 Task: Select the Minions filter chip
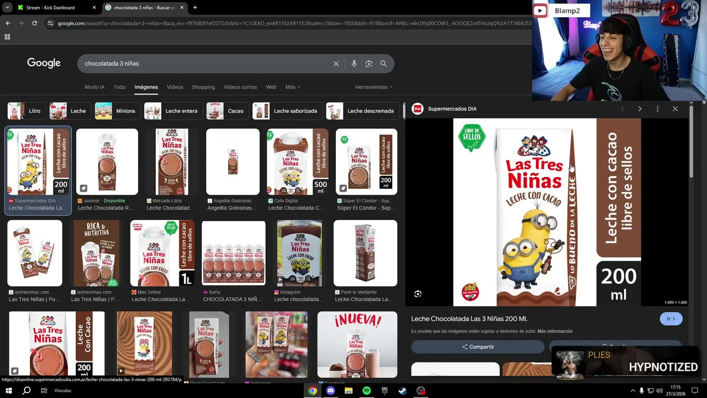(117, 111)
